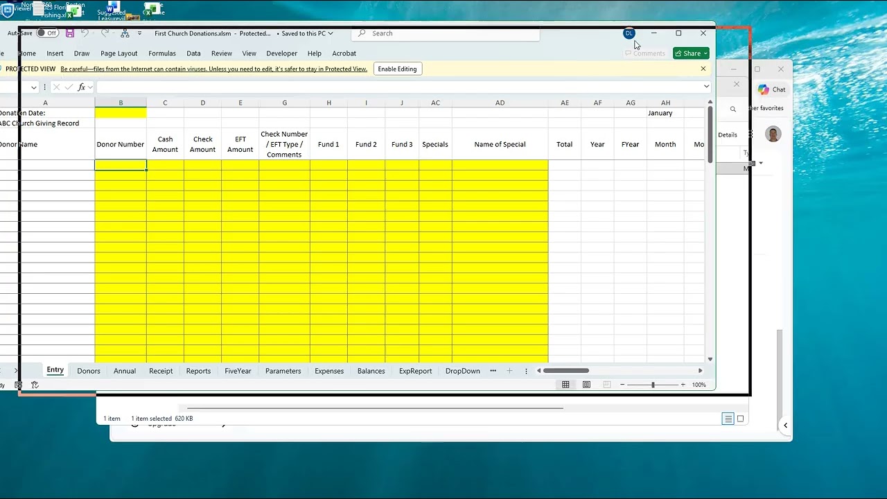Click in the formula bar input
This screenshot has height=499, width=887.
point(398,87)
